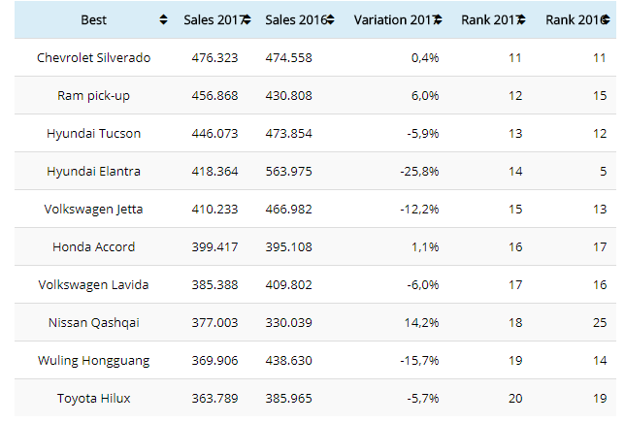Sort table by Best column arrows
The image size is (625, 423).
coord(163,19)
